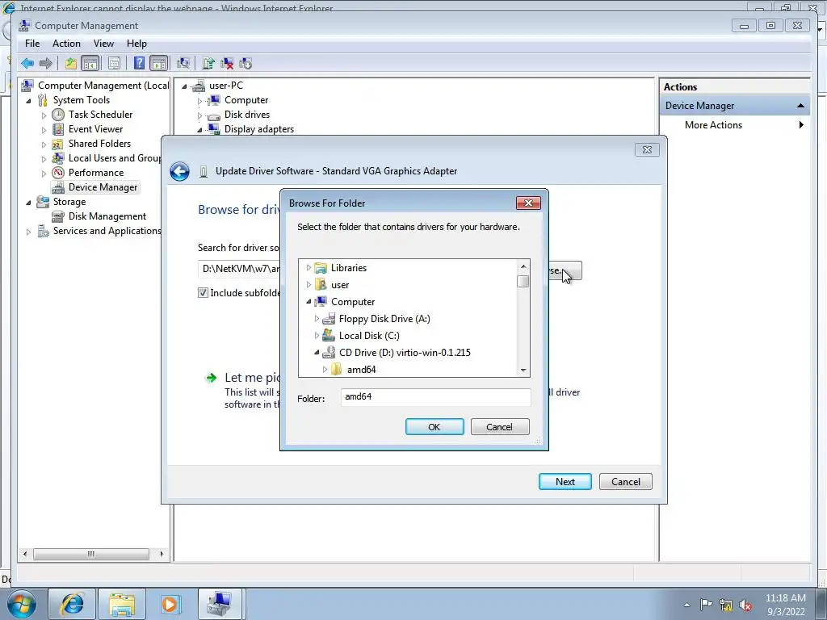Open Internet Explorer from the taskbar
The height and width of the screenshot is (620, 827).
(x=72, y=604)
